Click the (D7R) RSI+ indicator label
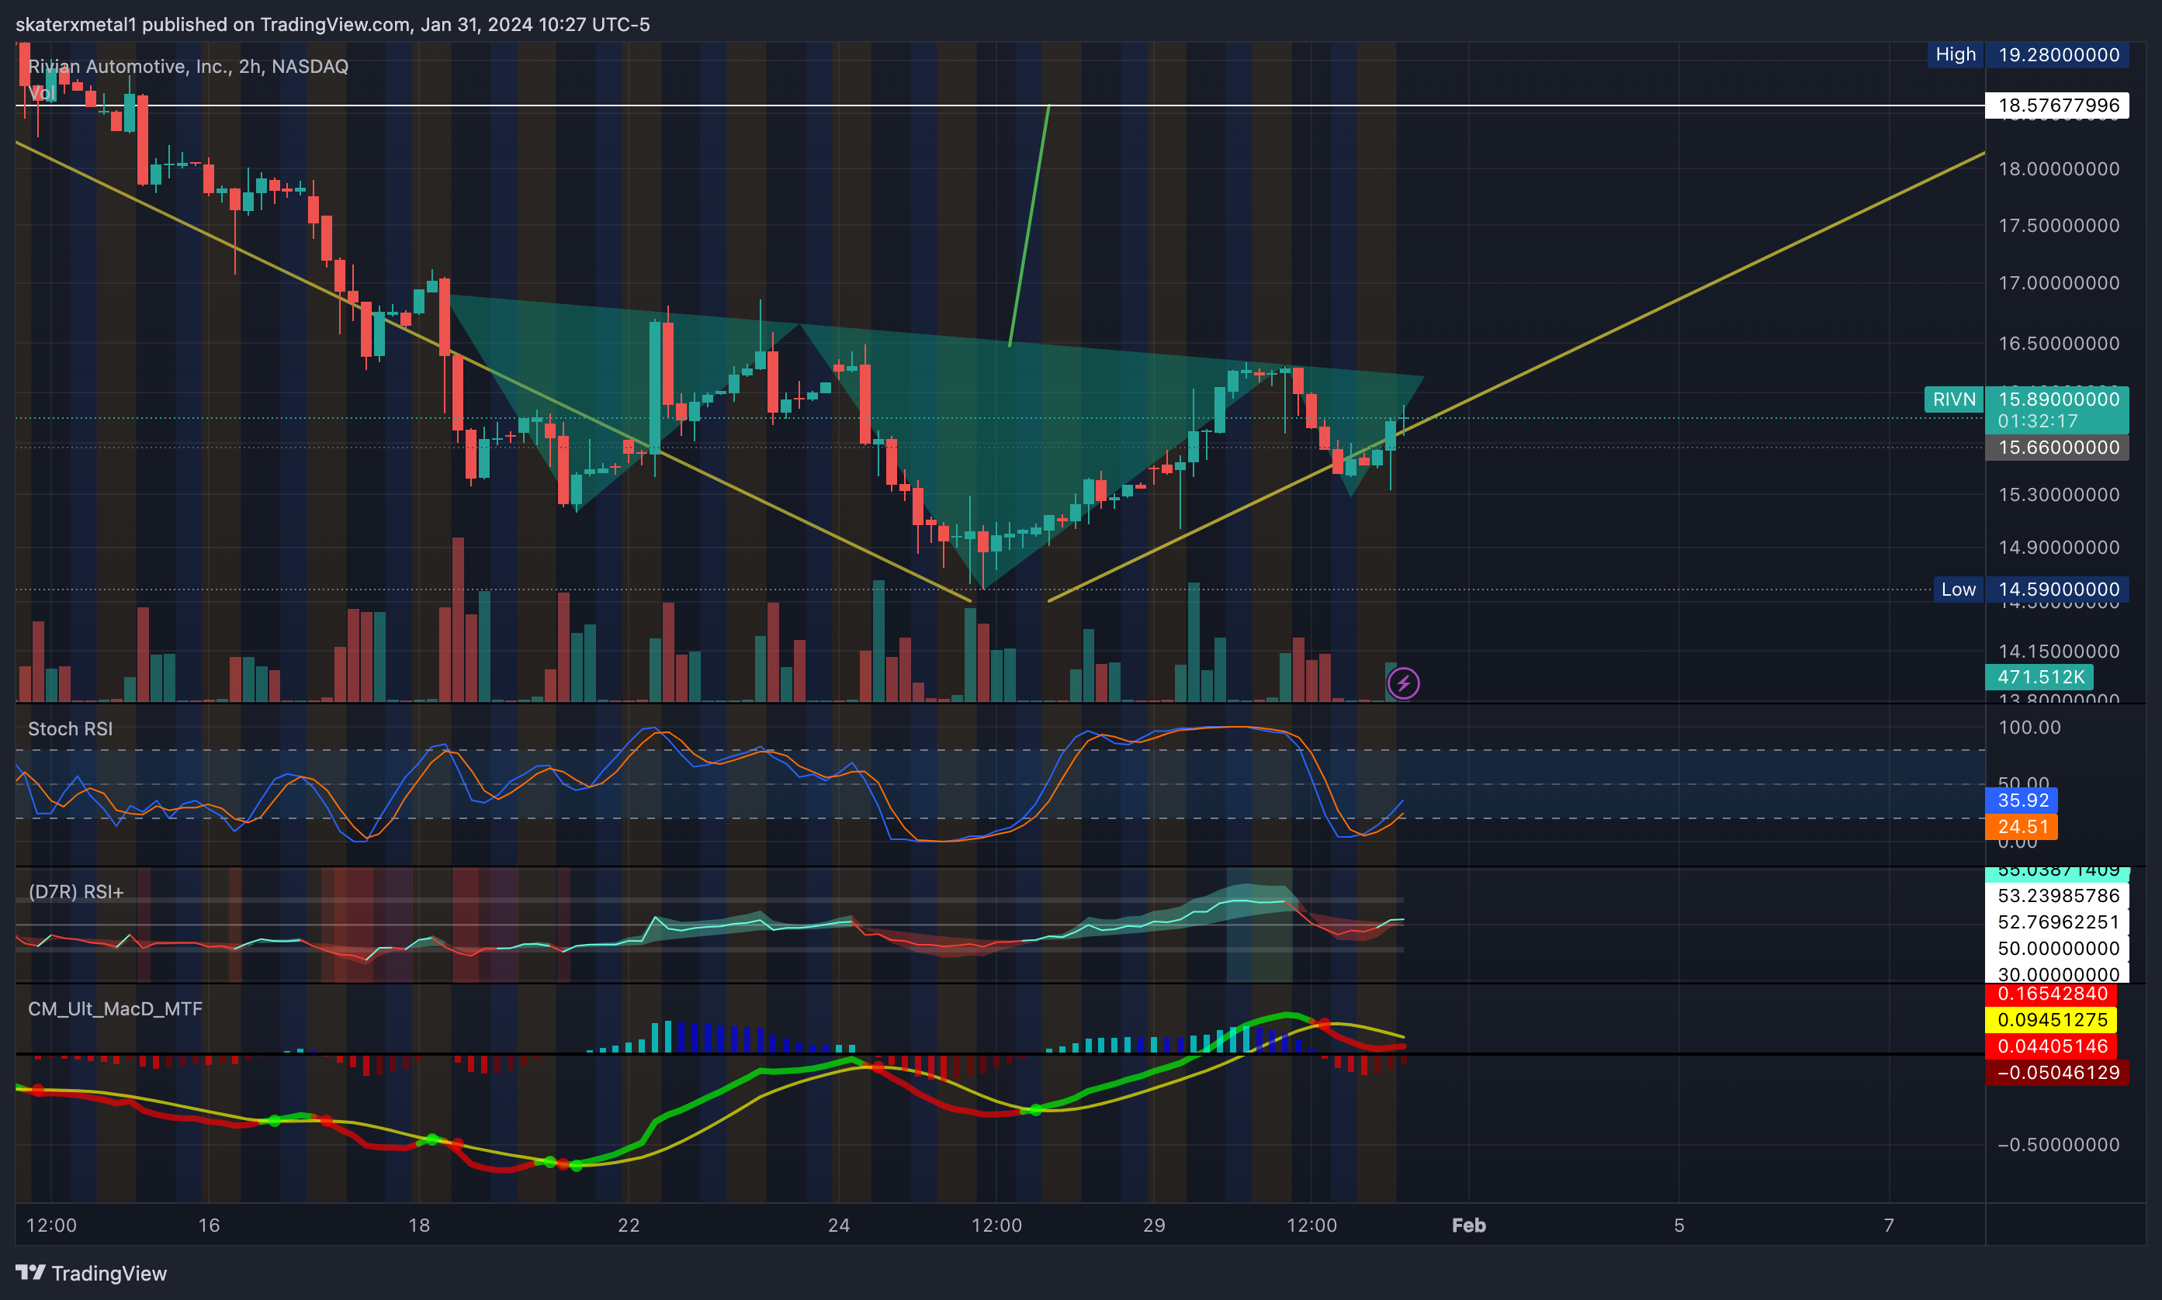The width and height of the screenshot is (2162, 1300). pos(76,892)
